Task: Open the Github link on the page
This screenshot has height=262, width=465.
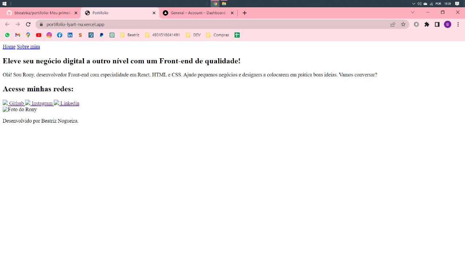Action: click(x=13, y=103)
